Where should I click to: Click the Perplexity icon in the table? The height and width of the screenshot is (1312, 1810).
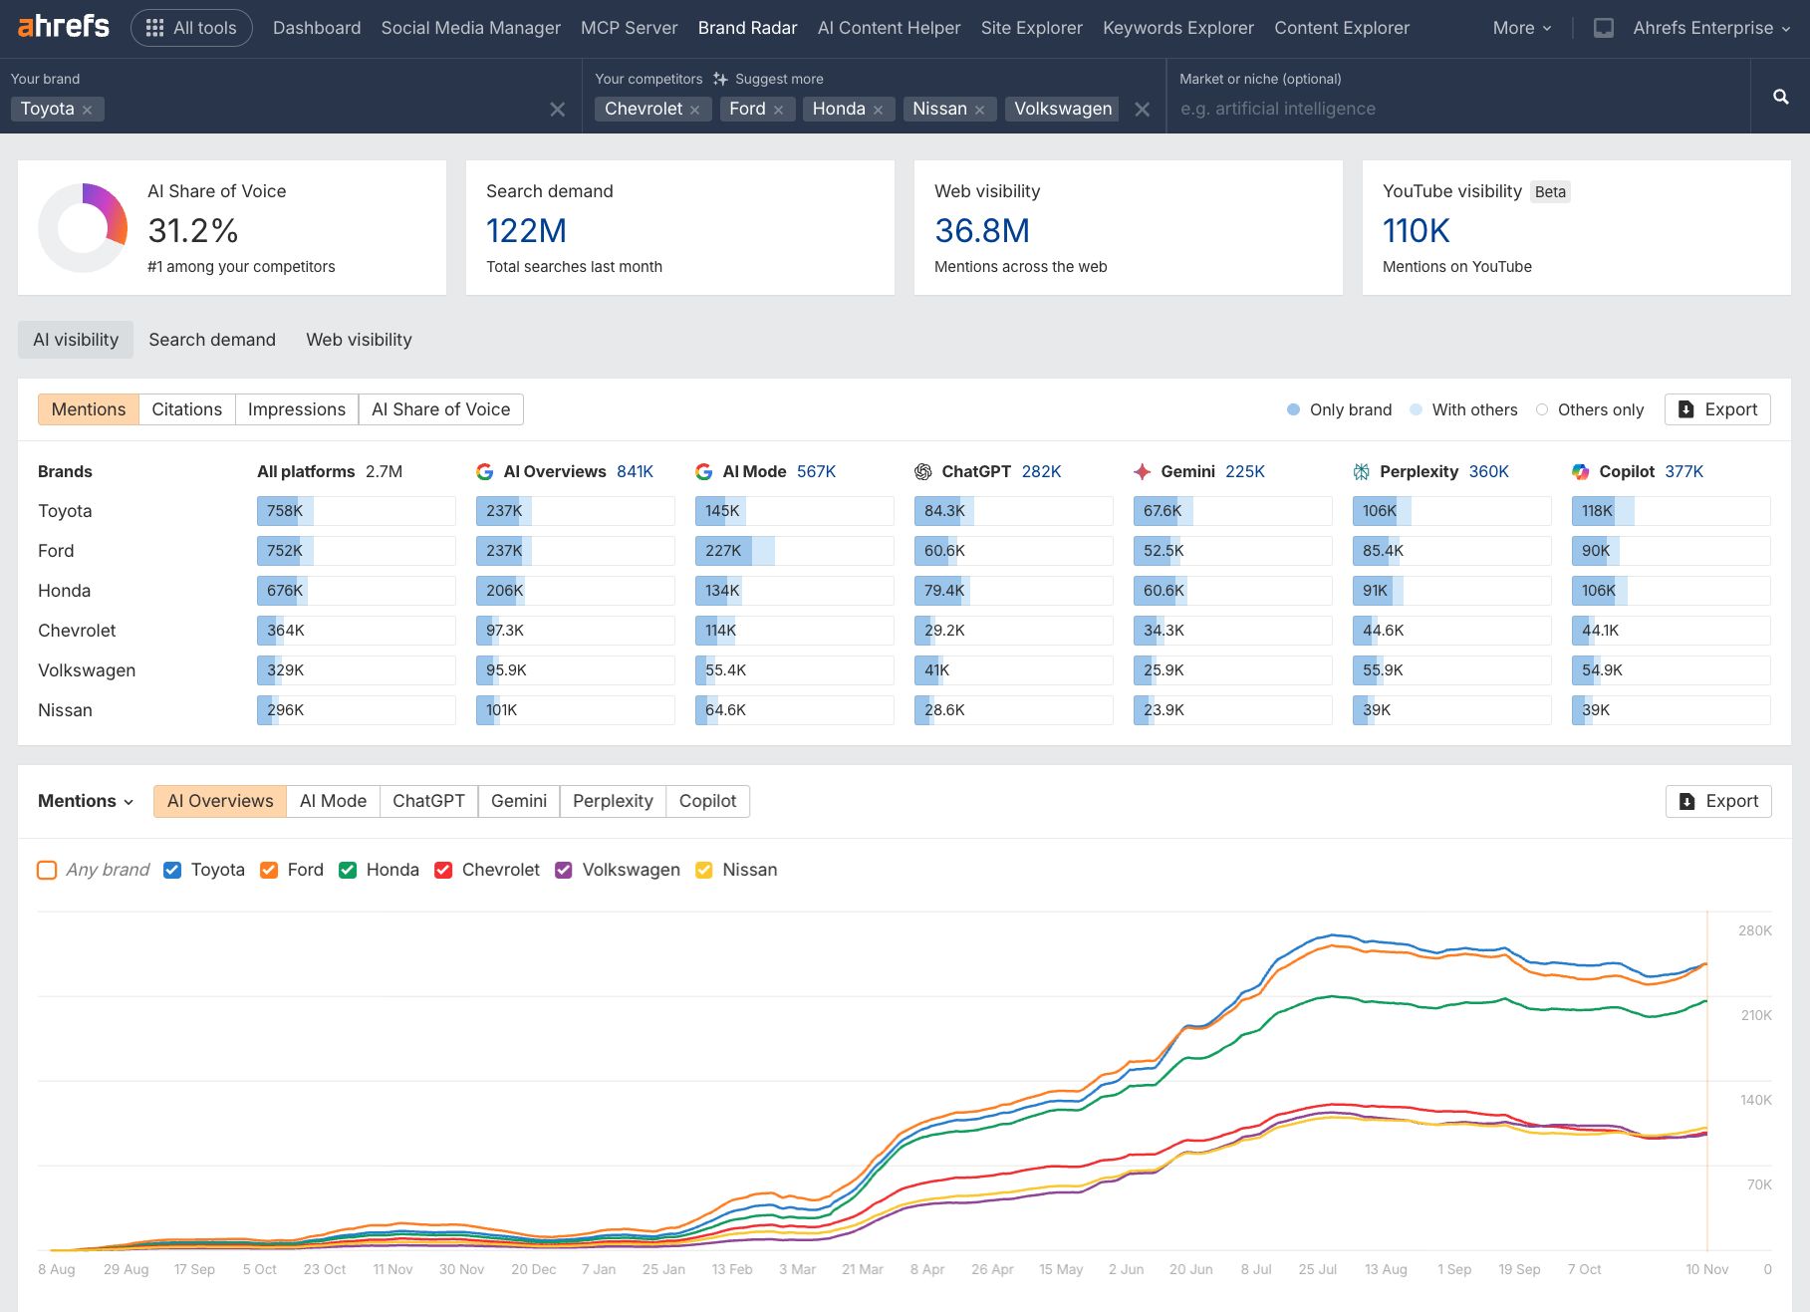[x=1362, y=471]
